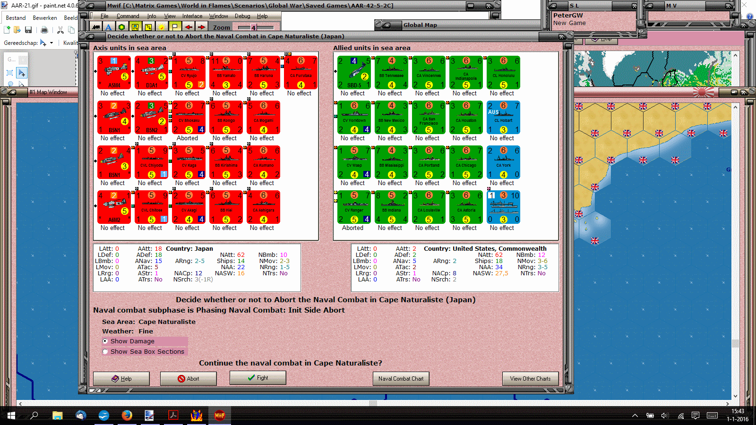The width and height of the screenshot is (756, 425).
Task: Open the Window menu in Mwif
Action: point(219,16)
